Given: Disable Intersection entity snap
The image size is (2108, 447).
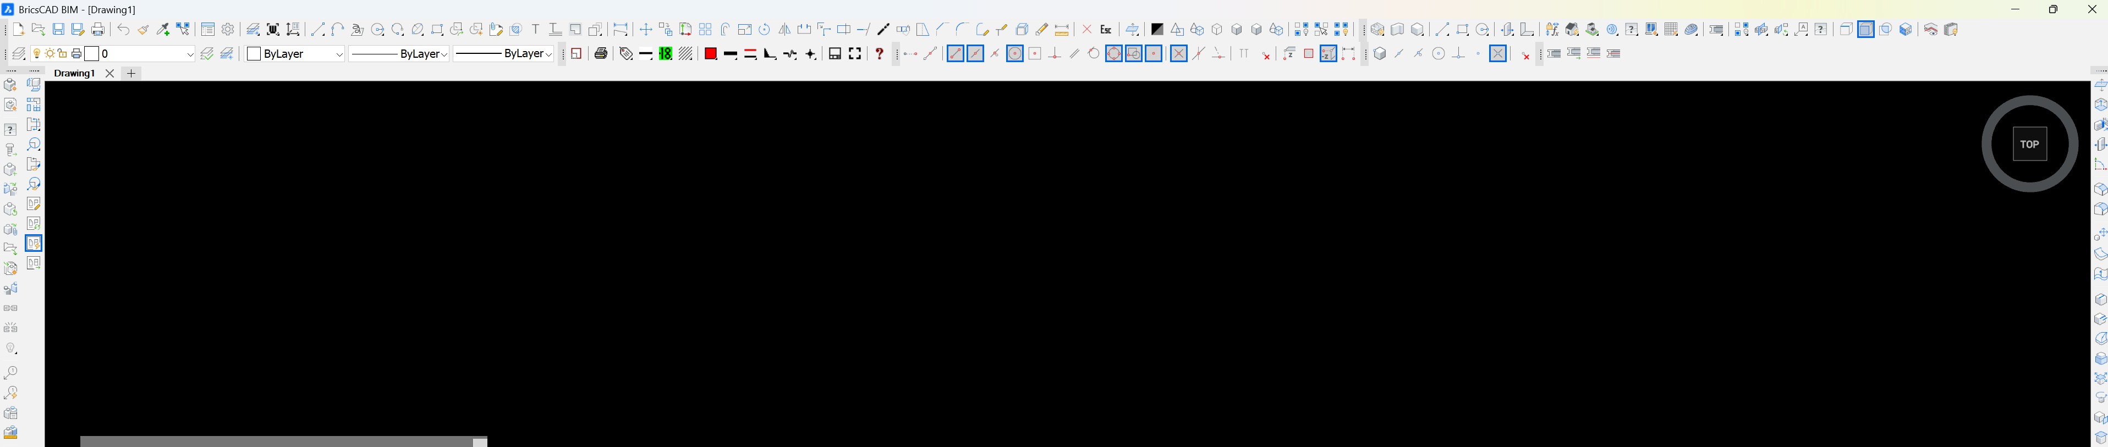Looking at the screenshot, I should point(1178,54).
